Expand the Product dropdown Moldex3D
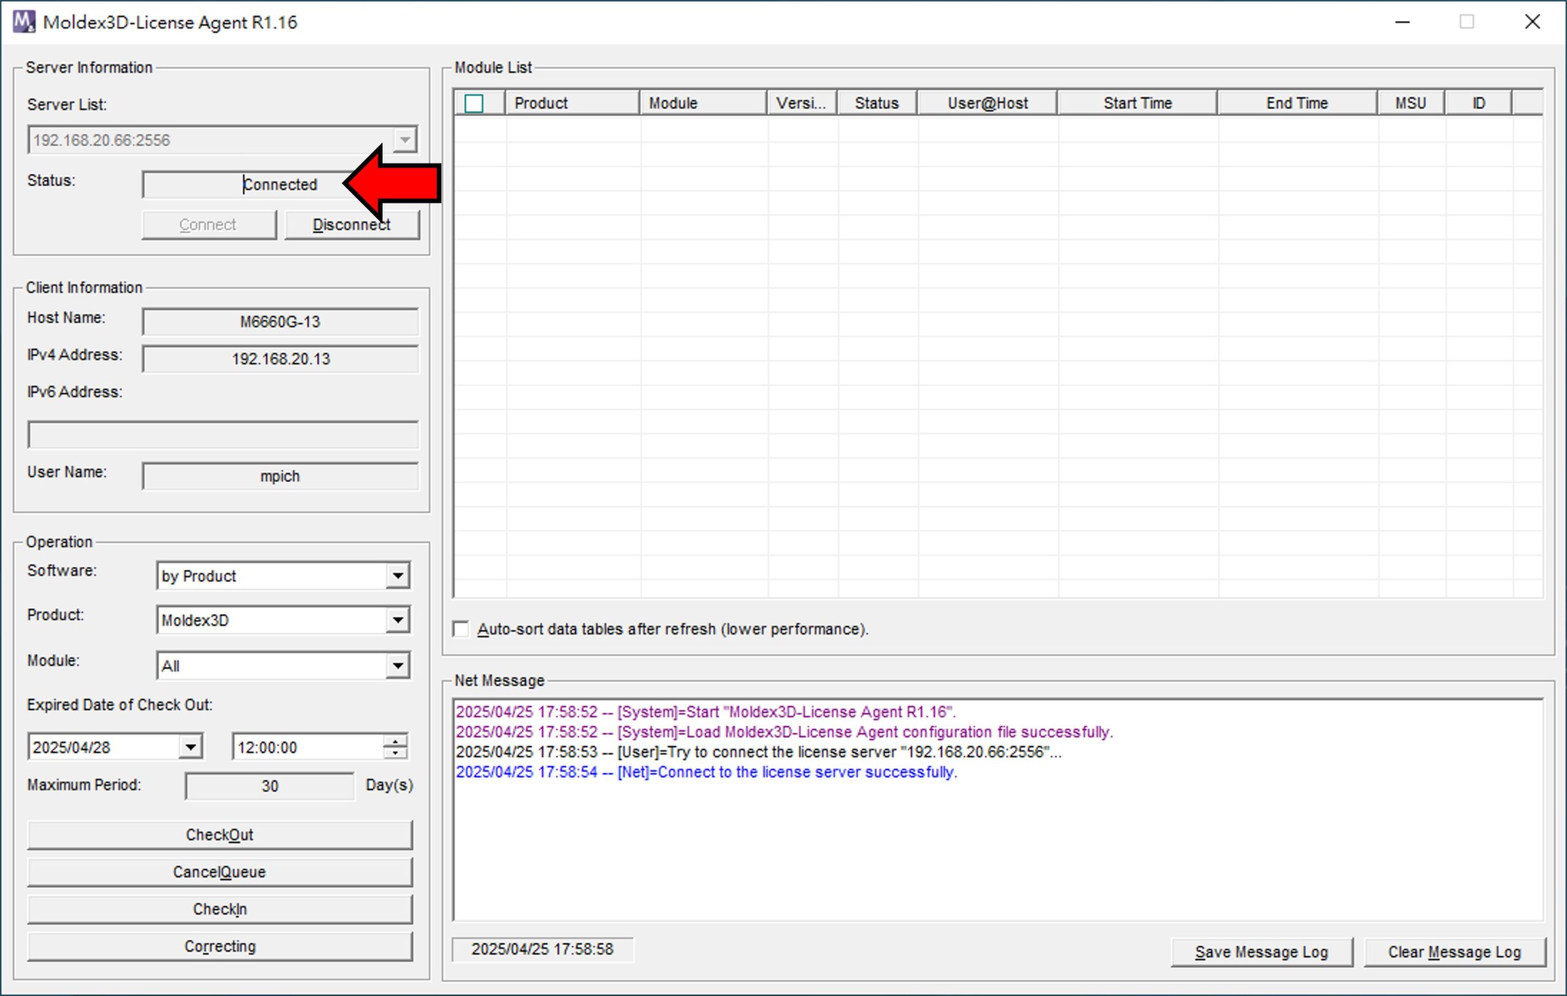 pos(397,620)
